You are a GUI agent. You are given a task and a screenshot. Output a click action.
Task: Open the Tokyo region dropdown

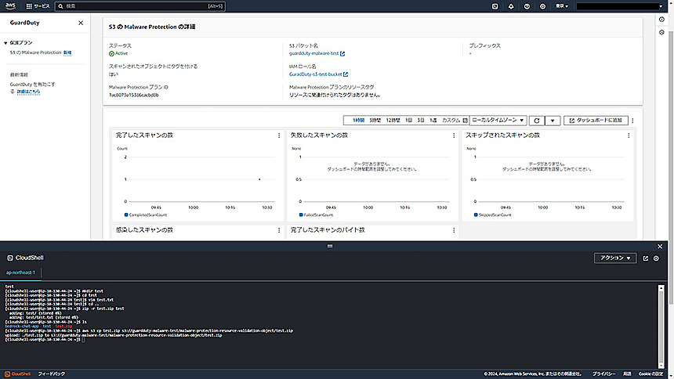562,6
